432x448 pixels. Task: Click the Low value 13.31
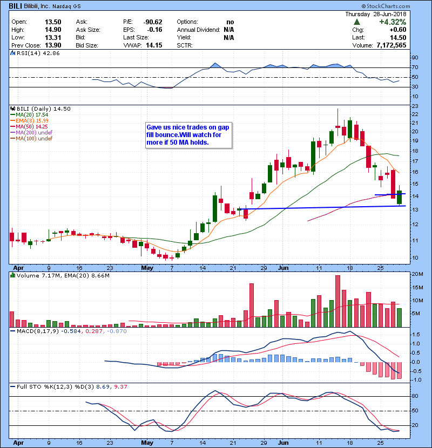[x=53, y=37]
